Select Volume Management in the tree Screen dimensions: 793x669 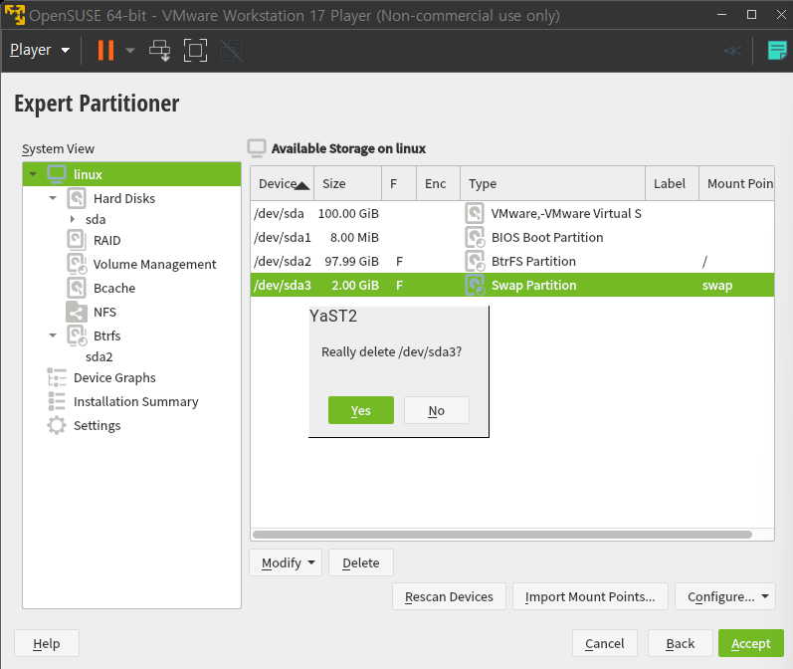coord(154,264)
